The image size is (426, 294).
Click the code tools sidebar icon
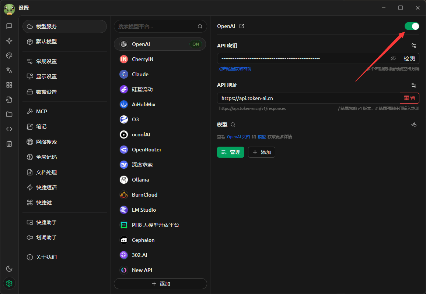[9, 129]
